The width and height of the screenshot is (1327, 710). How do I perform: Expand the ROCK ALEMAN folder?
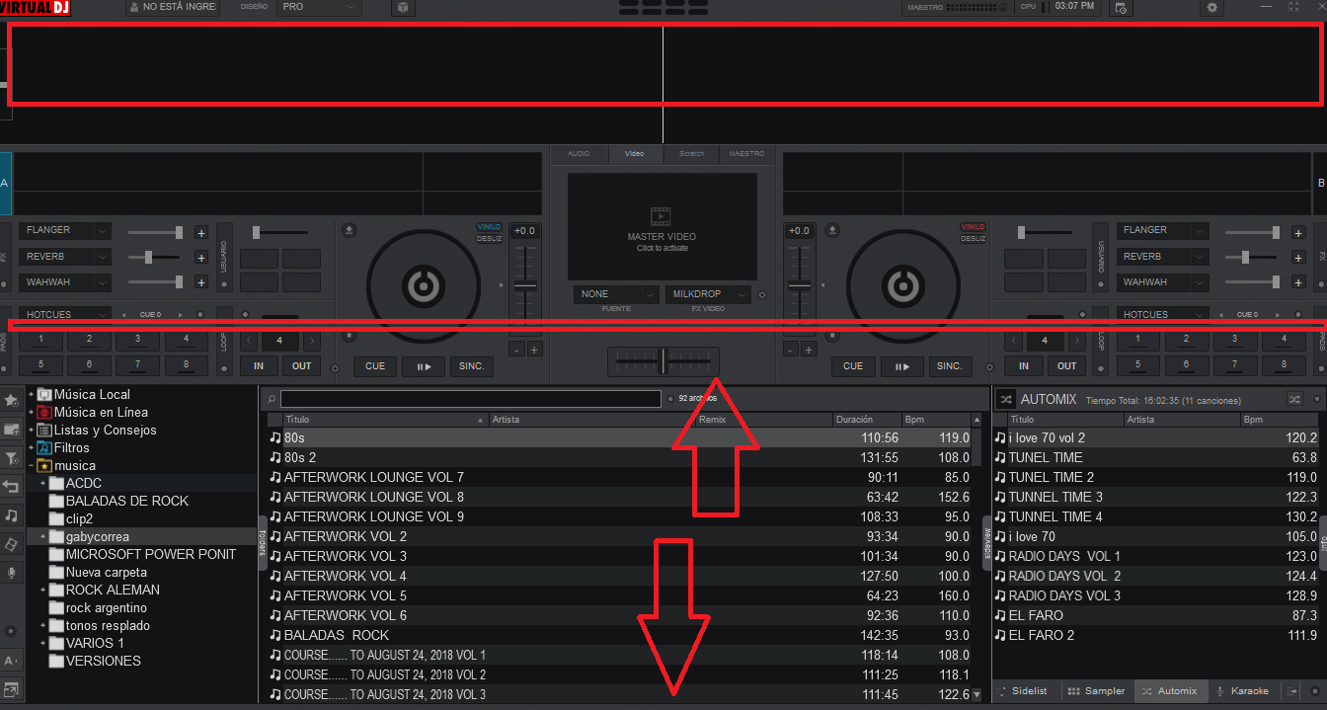coord(42,591)
